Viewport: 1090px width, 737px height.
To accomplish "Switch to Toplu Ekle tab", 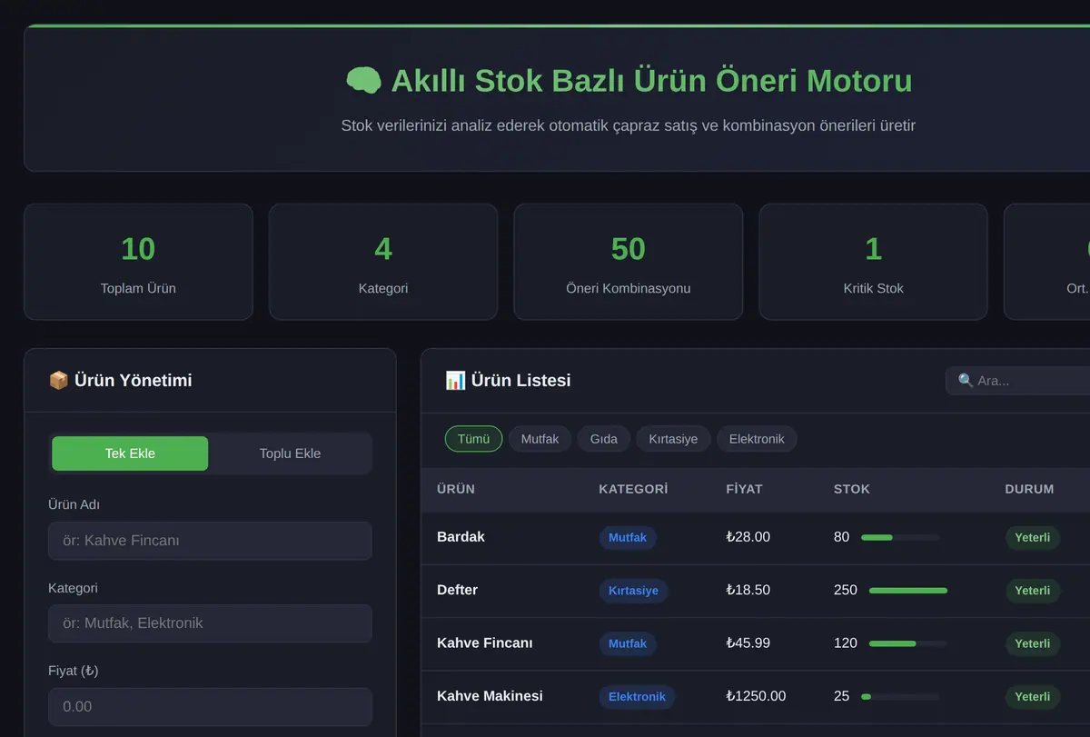I will 290,453.
